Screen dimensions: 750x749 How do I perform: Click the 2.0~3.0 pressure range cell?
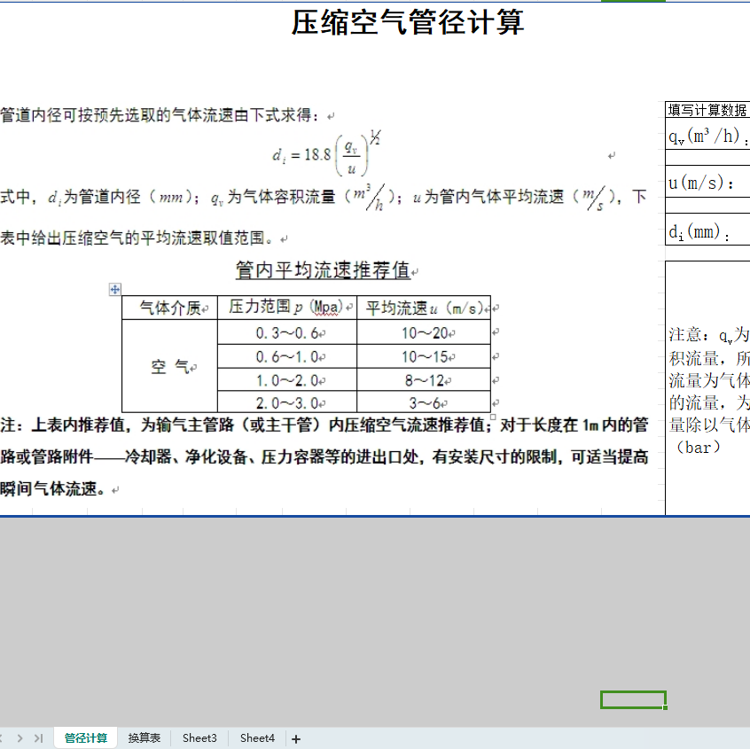click(287, 402)
